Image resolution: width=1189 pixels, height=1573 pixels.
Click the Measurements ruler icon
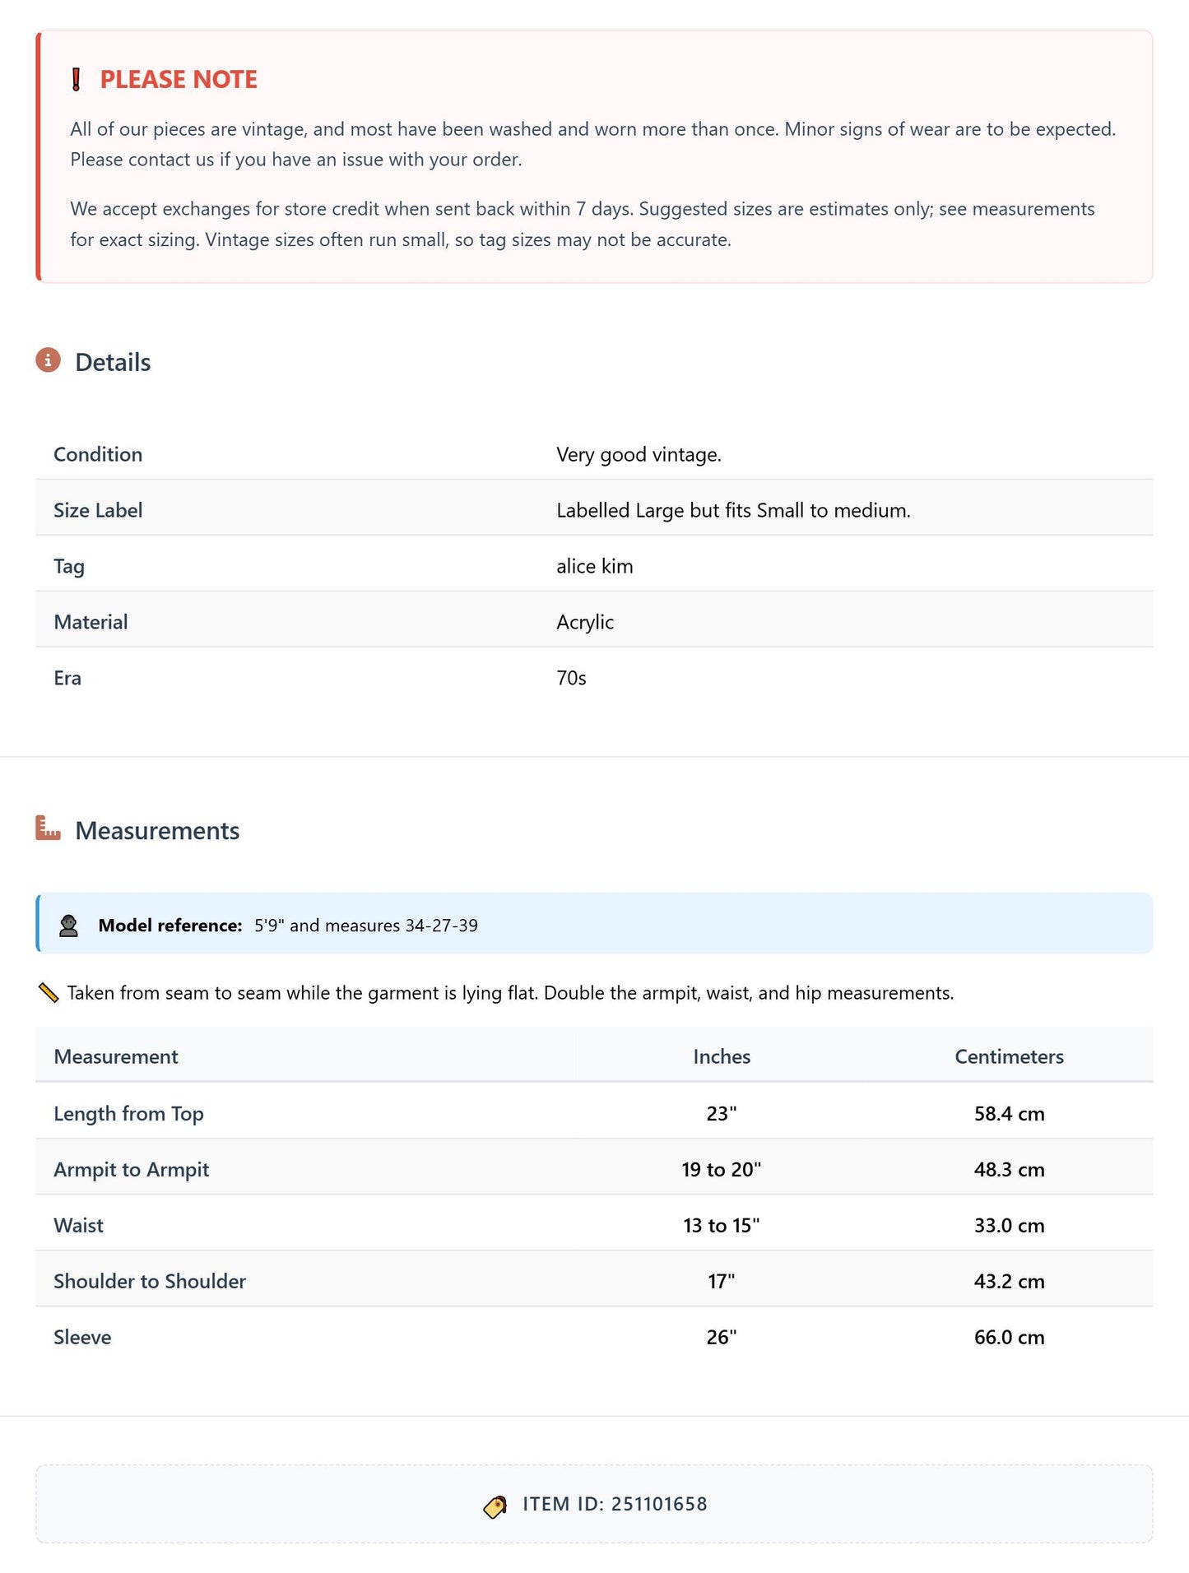tap(49, 828)
